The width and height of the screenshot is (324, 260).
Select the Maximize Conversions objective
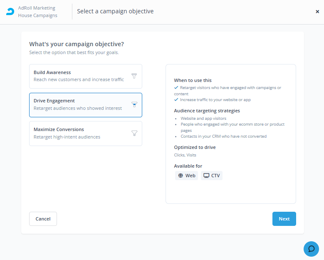pos(86,134)
